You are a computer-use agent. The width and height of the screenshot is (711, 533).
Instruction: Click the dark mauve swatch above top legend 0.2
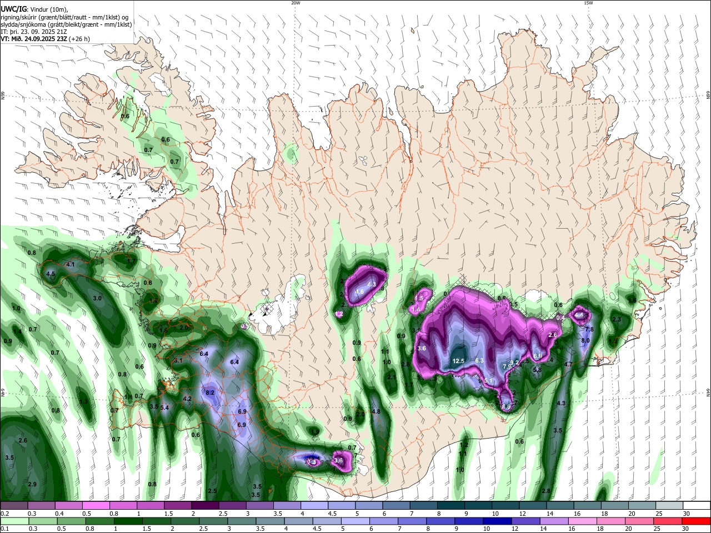[14, 505]
